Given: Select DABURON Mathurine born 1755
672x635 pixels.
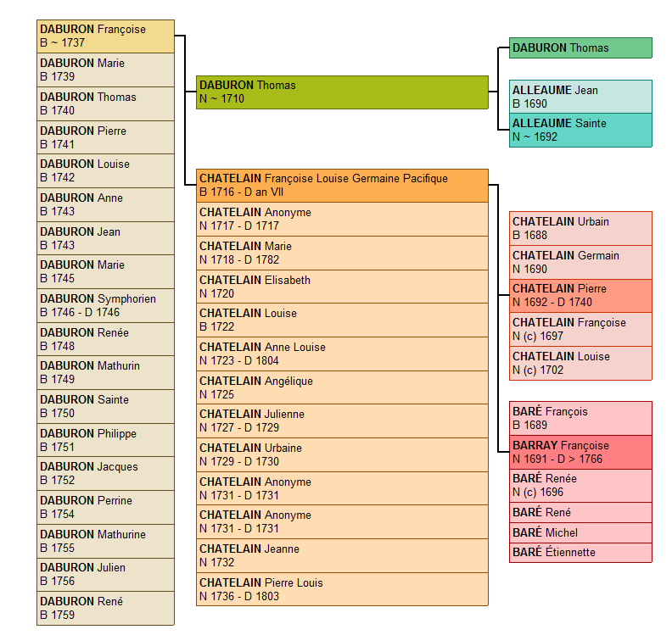Looking at the screenshot, I should click(x=105, y=541).
